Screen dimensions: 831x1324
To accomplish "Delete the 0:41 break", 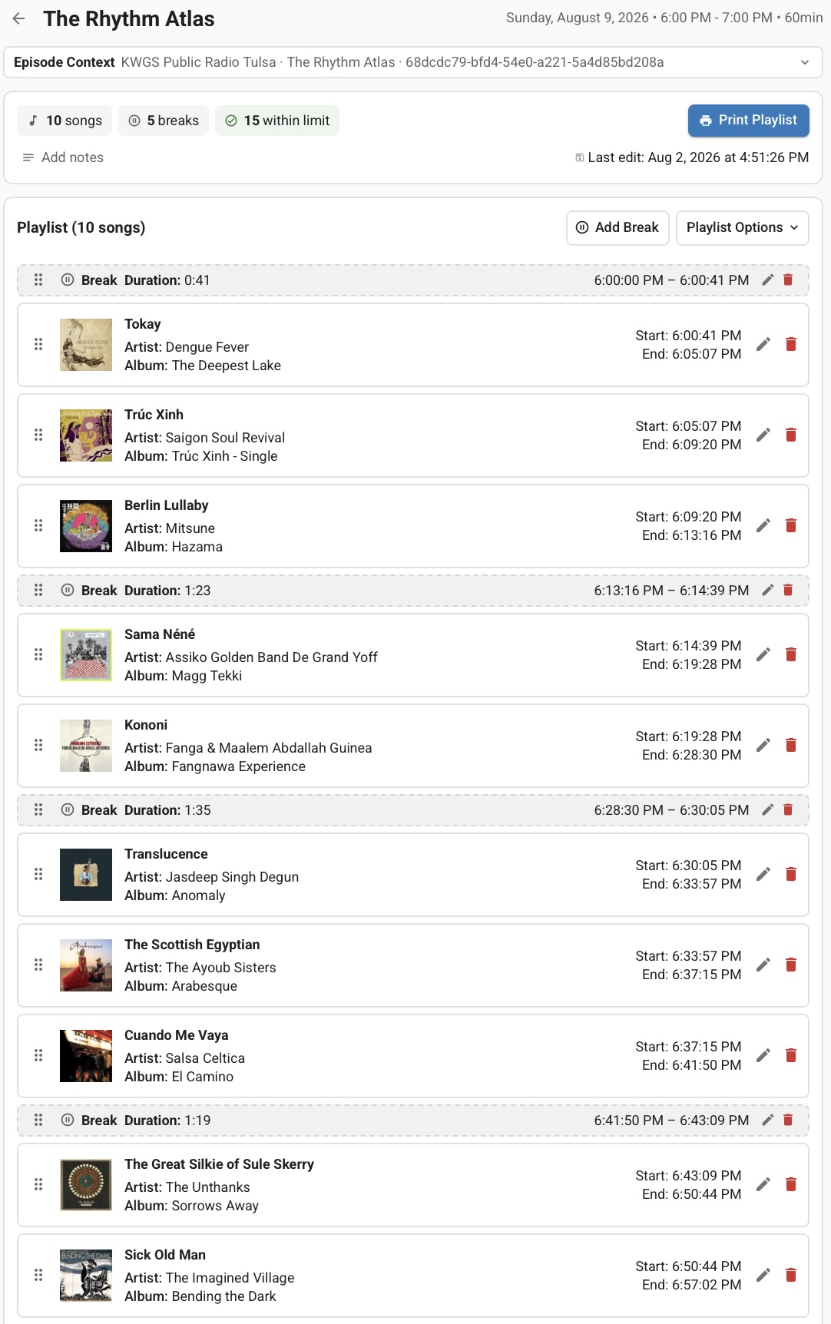I will pyautogui.click(x=787, y=280).
